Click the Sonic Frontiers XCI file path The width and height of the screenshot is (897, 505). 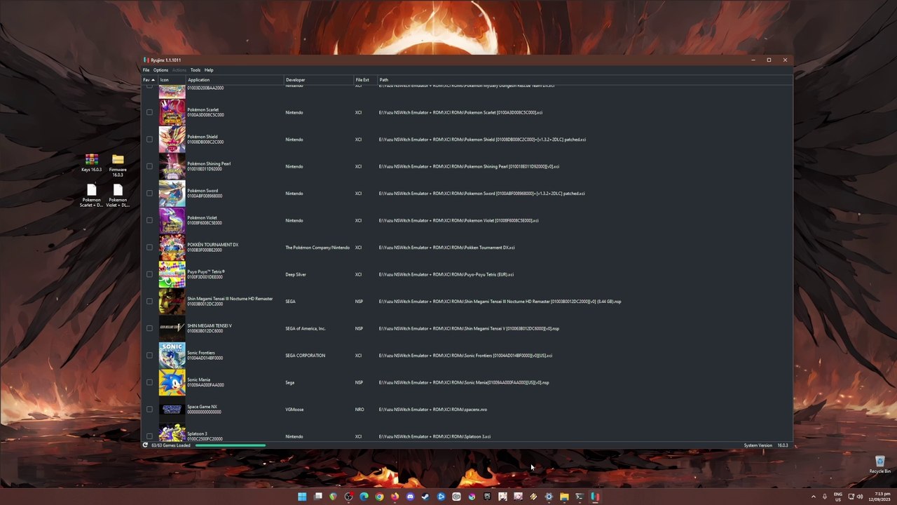tap(465, 356)
